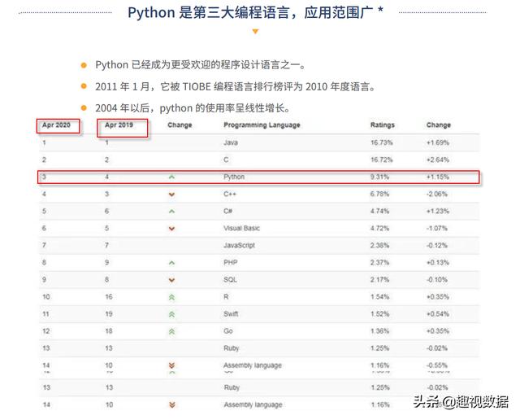Select the 'Python' language name
520x420 pixels.
pos(234,177)
